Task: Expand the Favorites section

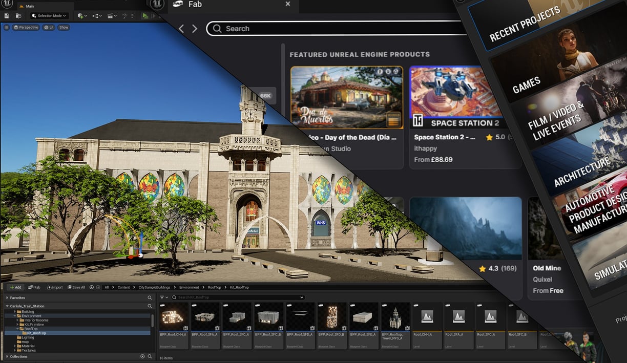Action: click(x=7, y=297)
